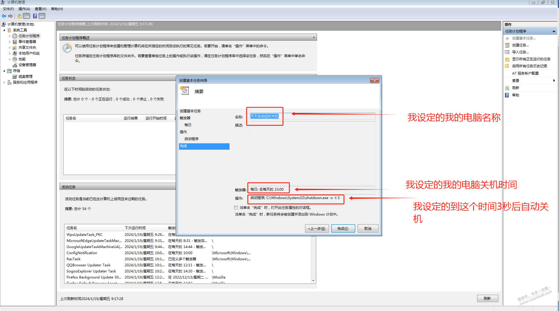Expand the 性能 tree node

point(10,59)
